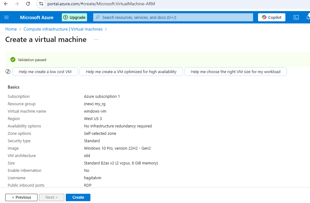Click the Previous button
The width and height of the screenshot is (310, 203).
pyautogui.click(x=21, y=197)
